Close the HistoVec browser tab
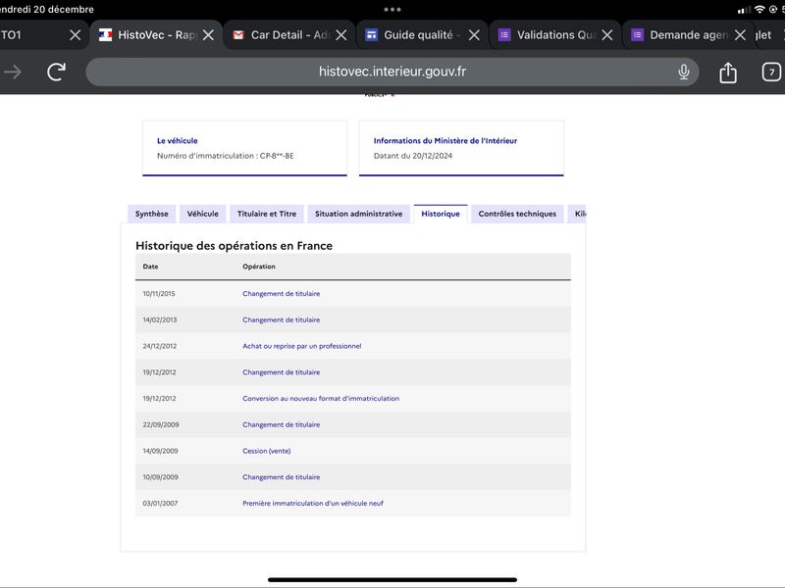The image size is (785, 588). tap(208, 35)
